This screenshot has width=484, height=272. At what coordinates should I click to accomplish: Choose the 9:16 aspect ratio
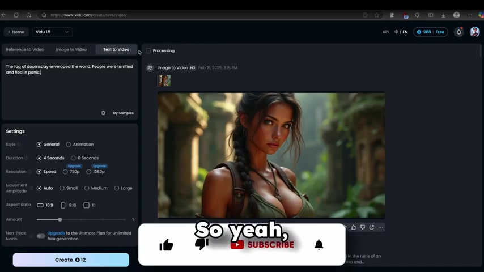(x=69, y=205)
